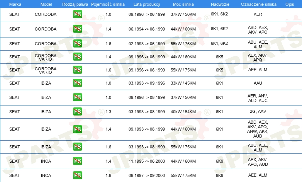Viewport: 302px width, 182px height.
Task: Click engine codes AEE, ALM in Cordoba Vario row
Action: click(x=258, y=70)
